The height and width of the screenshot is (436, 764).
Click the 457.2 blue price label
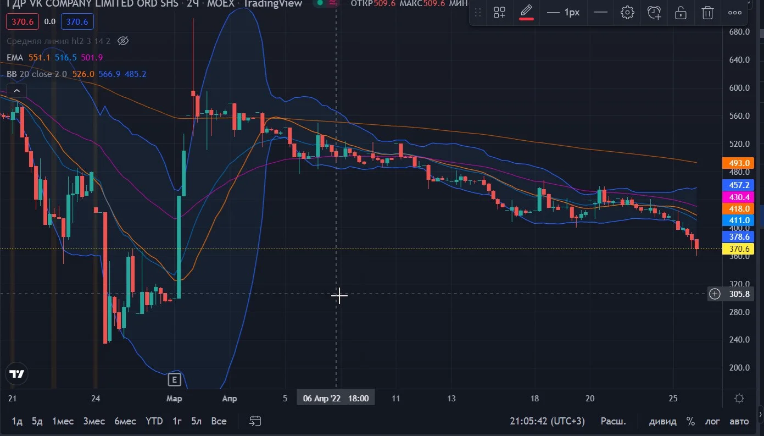pos(739,185)
